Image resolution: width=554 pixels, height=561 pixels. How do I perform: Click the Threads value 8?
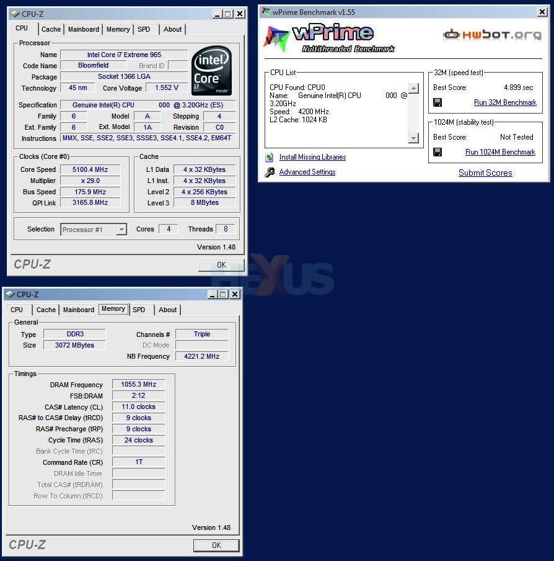(x=226, y=229)
